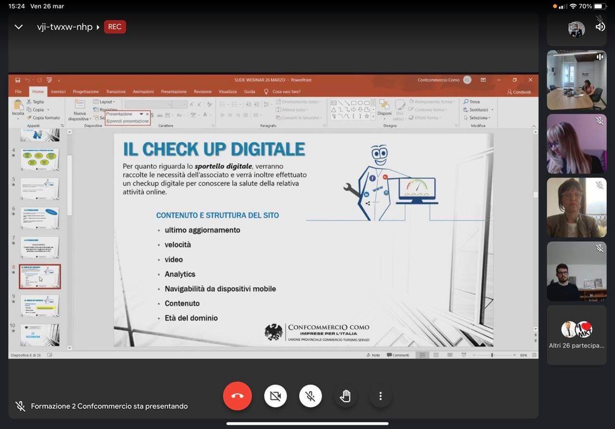
Task: Open the meeting code vji-twxw-nhp details
Action: tap(65, 27)
